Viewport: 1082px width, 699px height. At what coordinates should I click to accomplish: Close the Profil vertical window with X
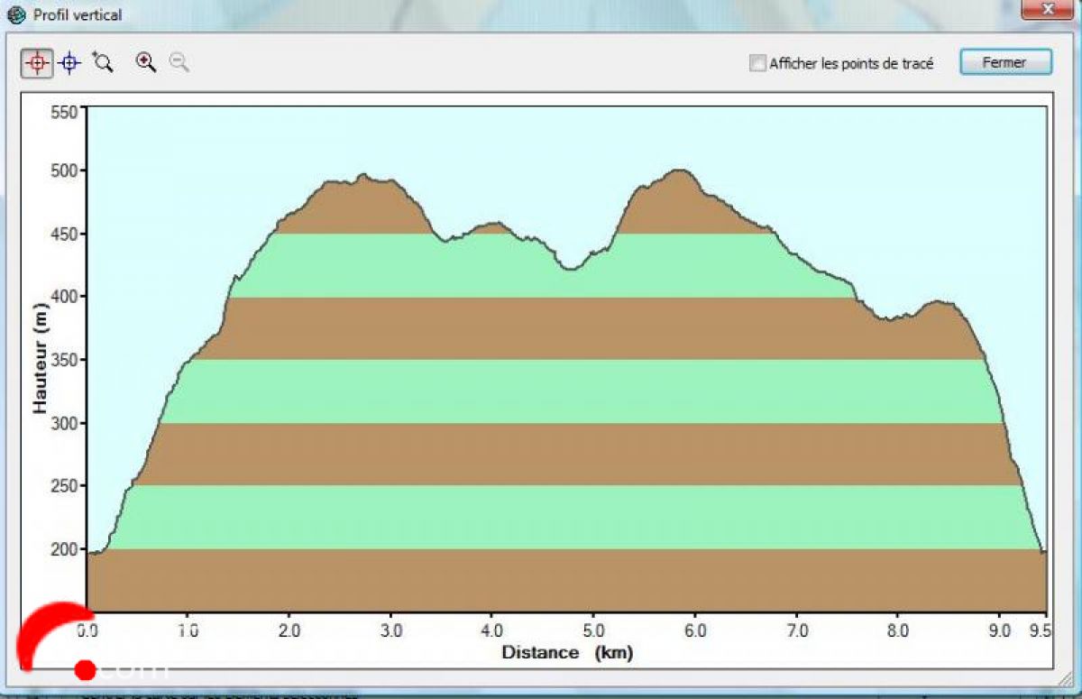click(x=1049, y=10)
